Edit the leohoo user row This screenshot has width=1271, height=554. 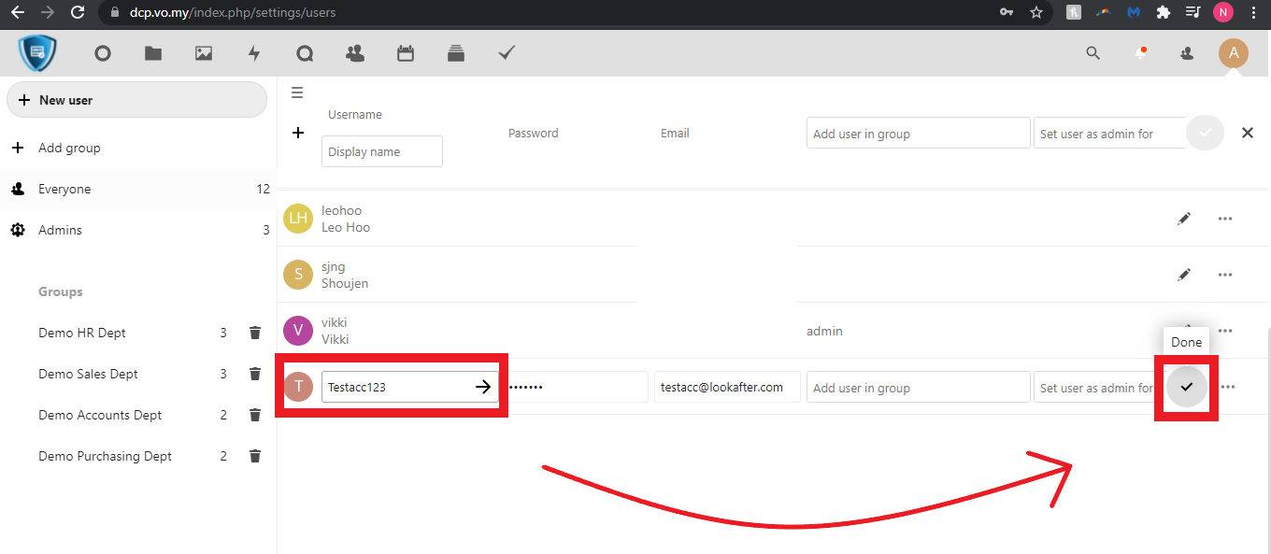(1184, 219)
